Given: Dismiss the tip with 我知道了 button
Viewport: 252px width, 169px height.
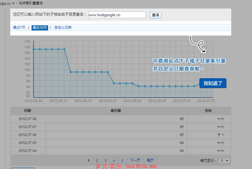Looking at the screenshot, I should click(213, 83).
